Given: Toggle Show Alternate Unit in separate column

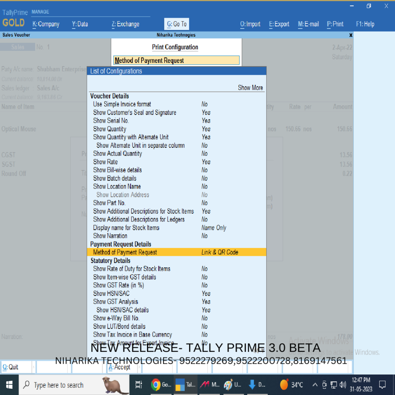Looking at the screenshot, I should tap(176, 145).
